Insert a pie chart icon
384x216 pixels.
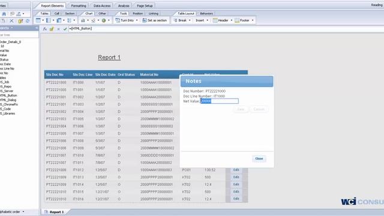coord(104,20)
